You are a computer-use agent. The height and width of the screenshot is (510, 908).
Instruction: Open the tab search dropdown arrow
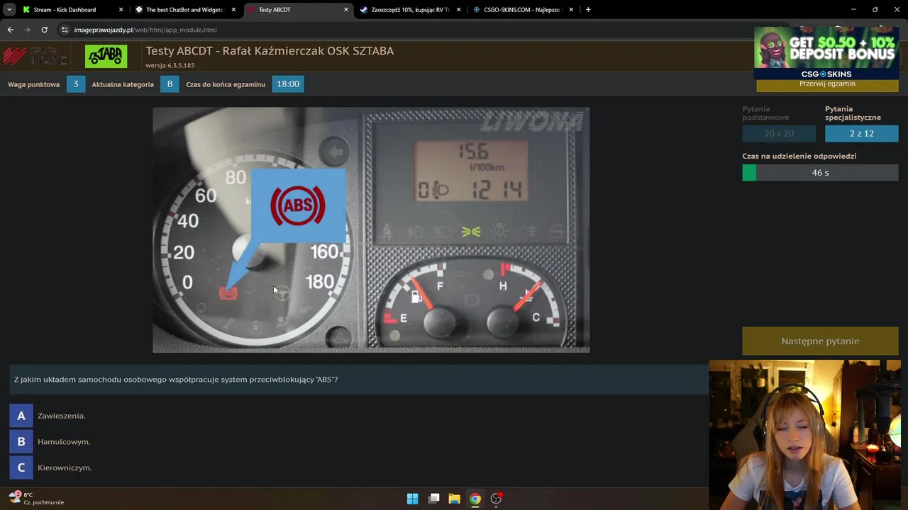[9, 10]
